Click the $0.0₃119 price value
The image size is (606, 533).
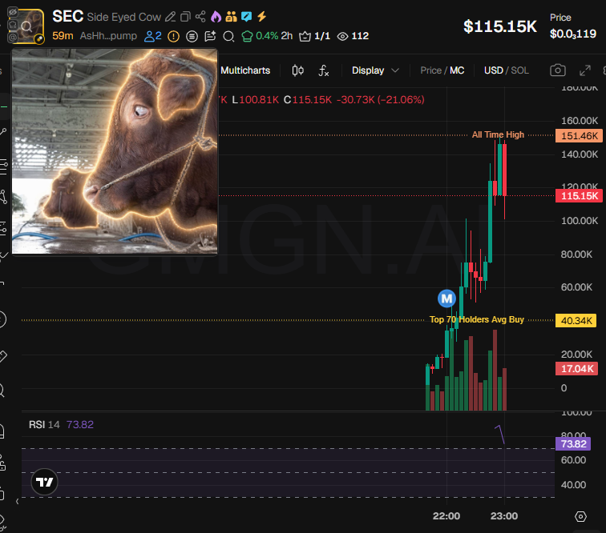[x=573, y=34]
